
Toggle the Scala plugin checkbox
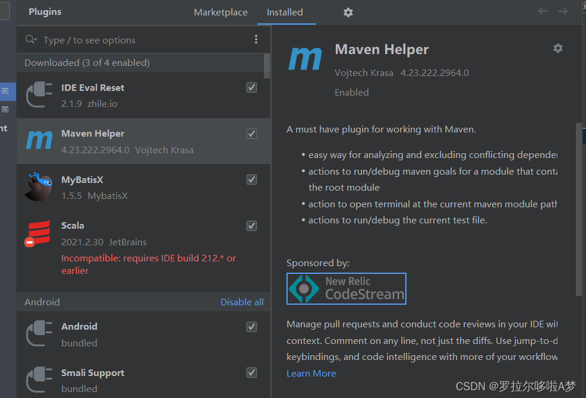pos(251,226)
